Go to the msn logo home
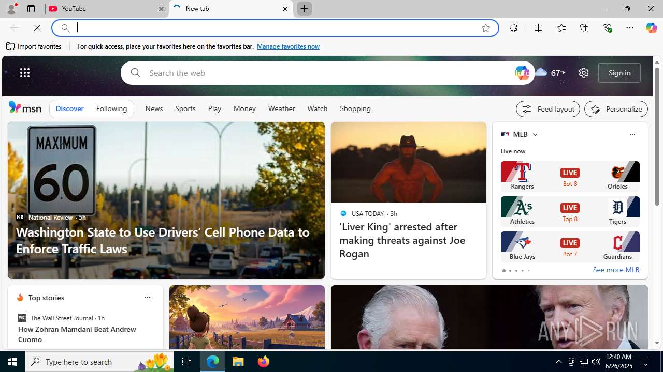Viewport: 663px width, 372px height. coord(25,107)
